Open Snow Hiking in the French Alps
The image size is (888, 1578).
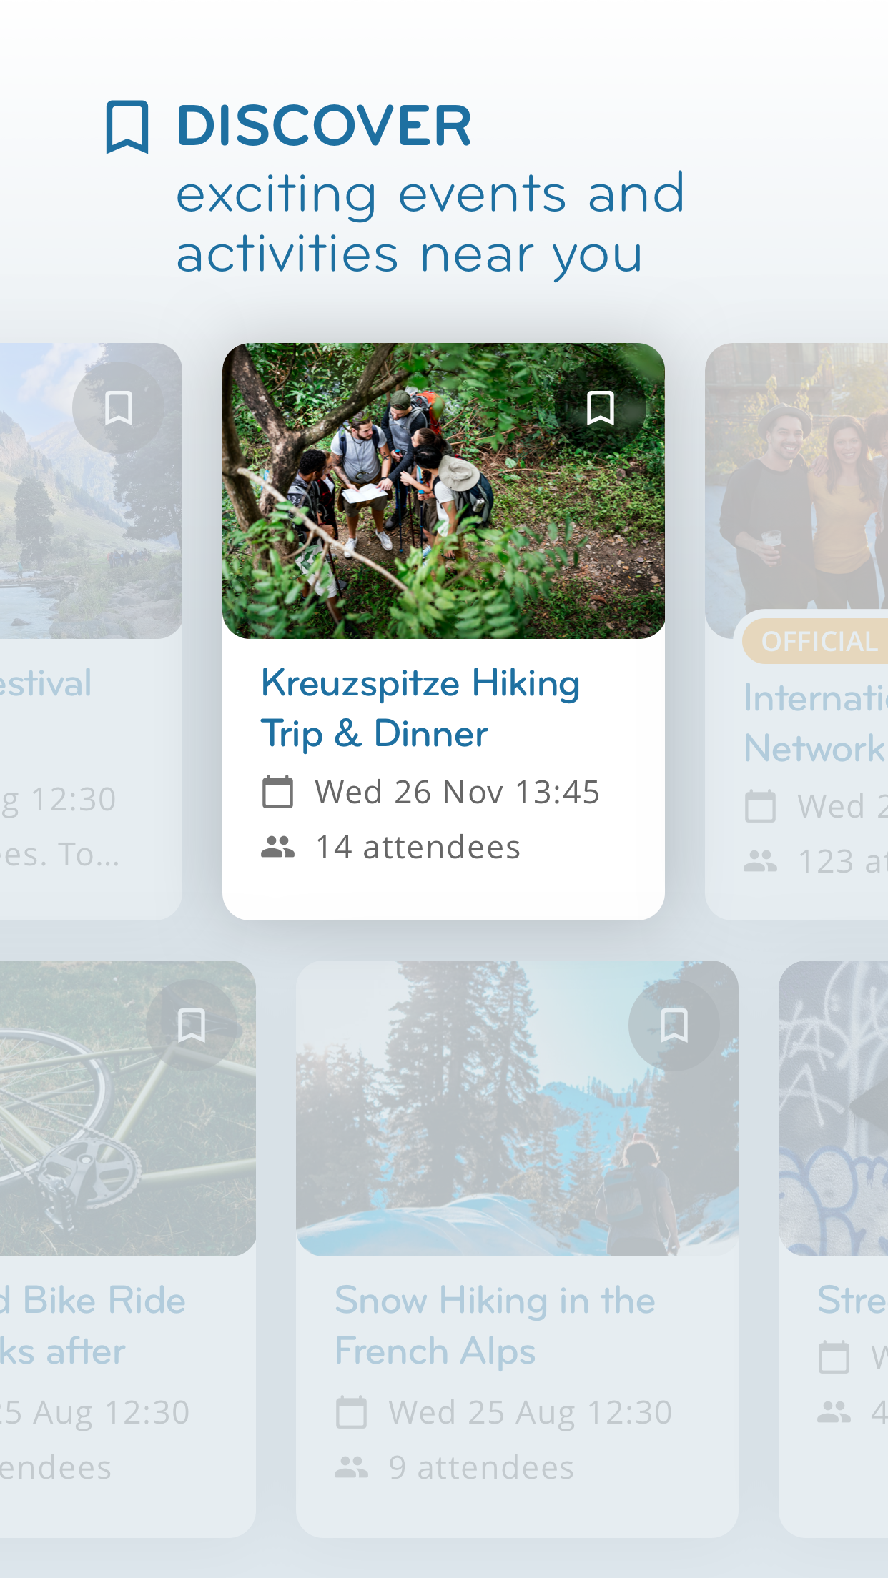[x=495, y=1325]
